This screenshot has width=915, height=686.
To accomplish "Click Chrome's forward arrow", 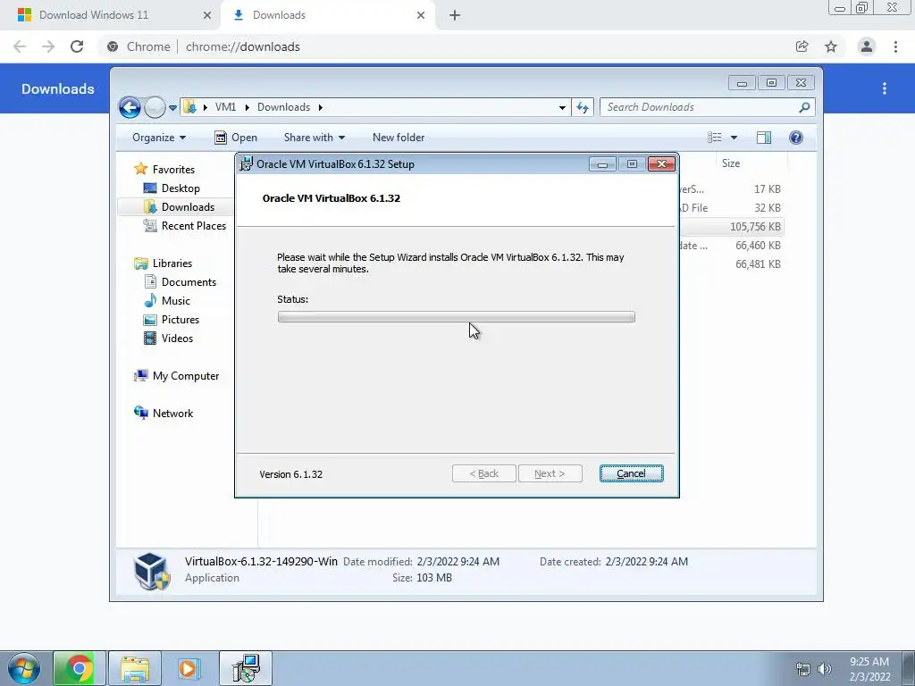I will (x=48, y=46).
